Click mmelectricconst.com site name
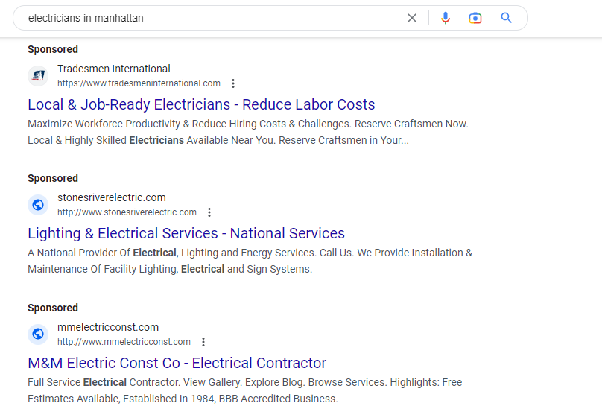The image size is (602, 415). click(108, 327)
